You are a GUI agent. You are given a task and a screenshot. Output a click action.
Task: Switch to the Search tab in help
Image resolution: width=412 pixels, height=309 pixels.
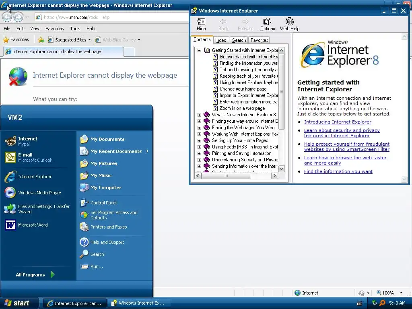coord(239,40)
